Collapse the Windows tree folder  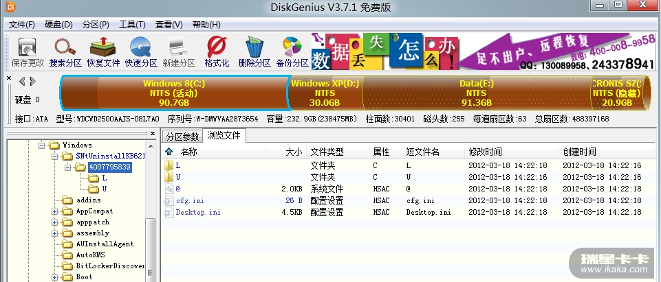(x=41, y=145)
